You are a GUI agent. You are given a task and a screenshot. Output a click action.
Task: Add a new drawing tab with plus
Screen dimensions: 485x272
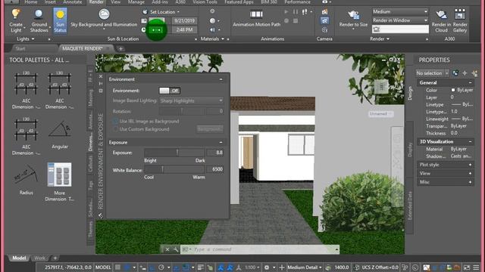pos(120,48)
